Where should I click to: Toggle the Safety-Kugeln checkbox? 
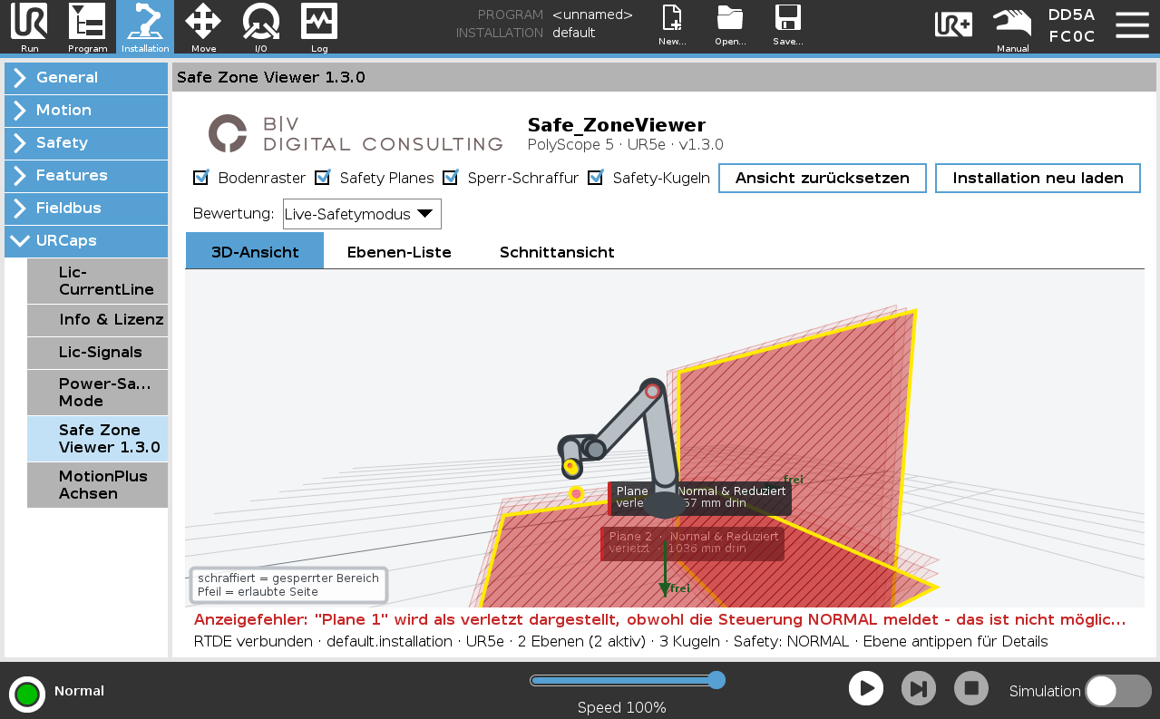coord(596,178)
